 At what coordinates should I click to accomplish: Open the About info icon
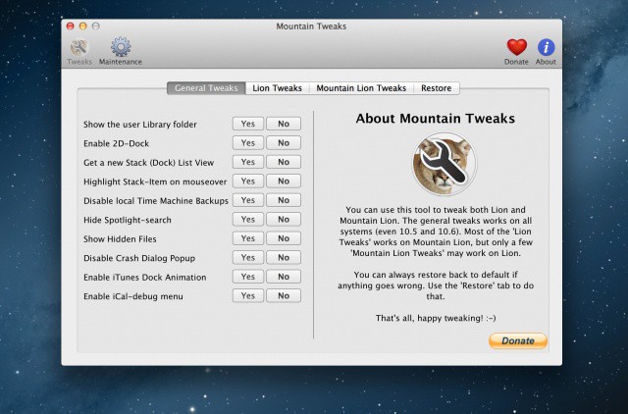click(x=546, y=52)
